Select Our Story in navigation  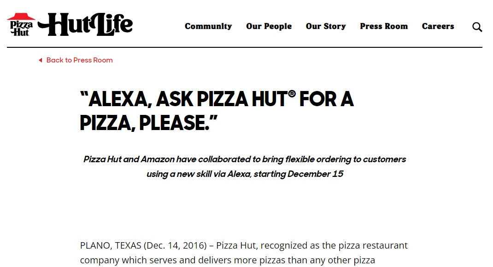tap(326, 26)
